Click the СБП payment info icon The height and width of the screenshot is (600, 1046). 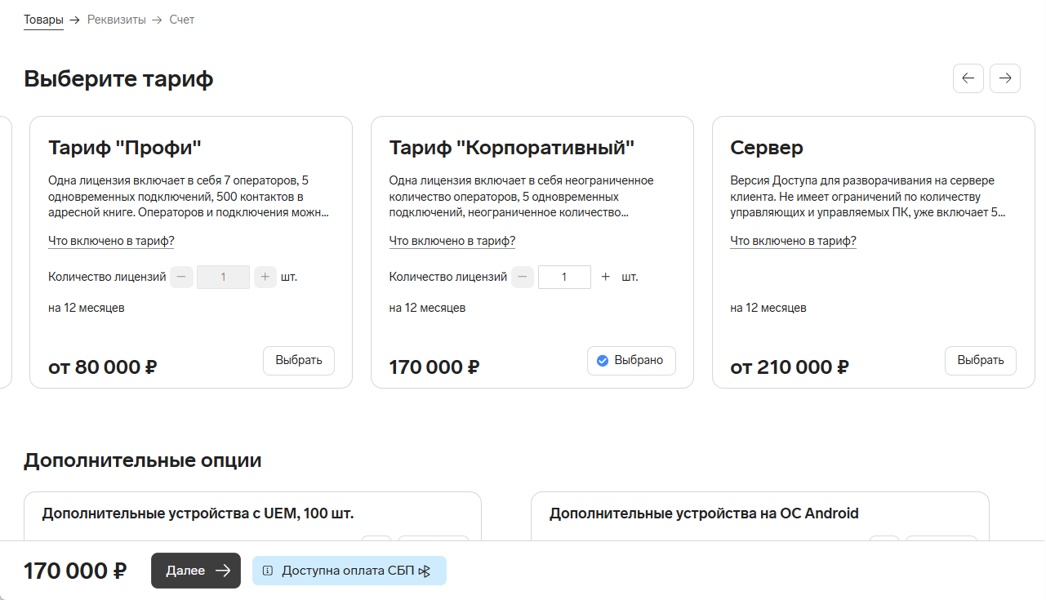click(268, 571)
